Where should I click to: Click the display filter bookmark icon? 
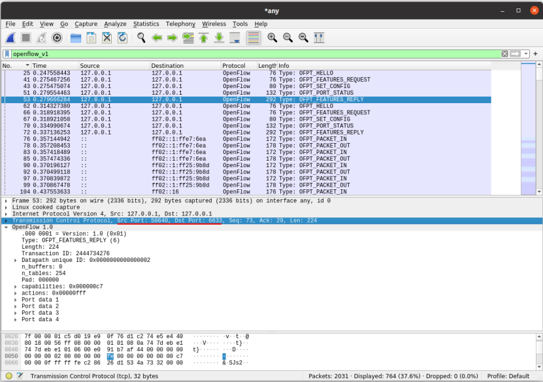[x=7, y=54]
